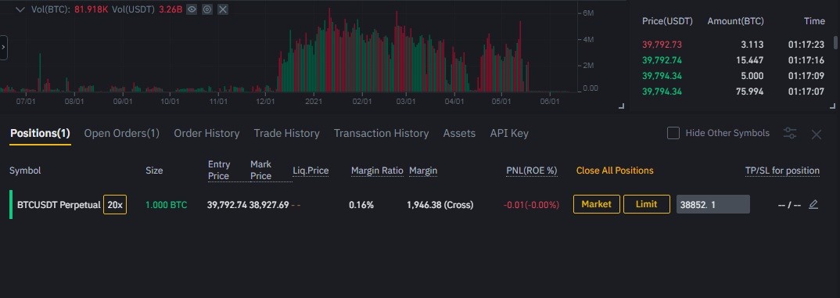Close the position at Market price
Viewport: 840px width, 298px height.
click(597, 204)
